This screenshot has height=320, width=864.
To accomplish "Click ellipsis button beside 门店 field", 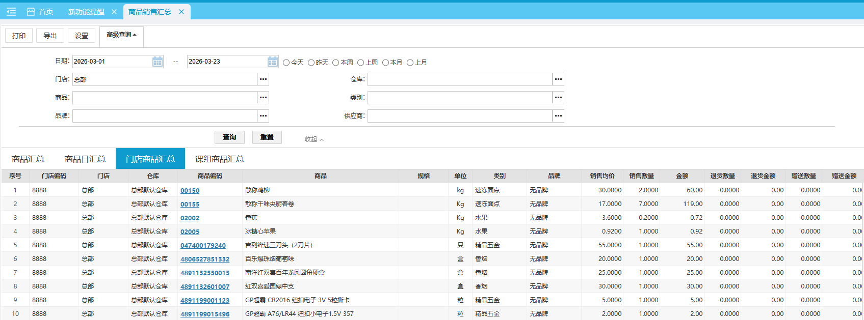I will (x=263, y=79).
